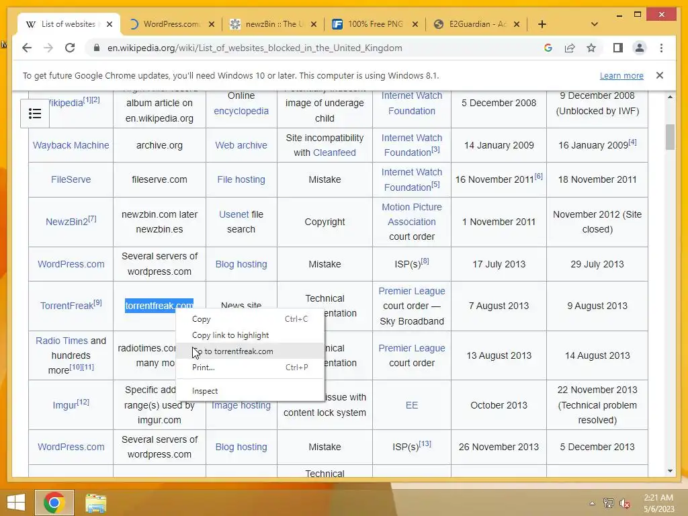Screen dimensions: 688x516
Task: Click the taskbar clock 2:21 AM
Action: (x=658, y=498)
